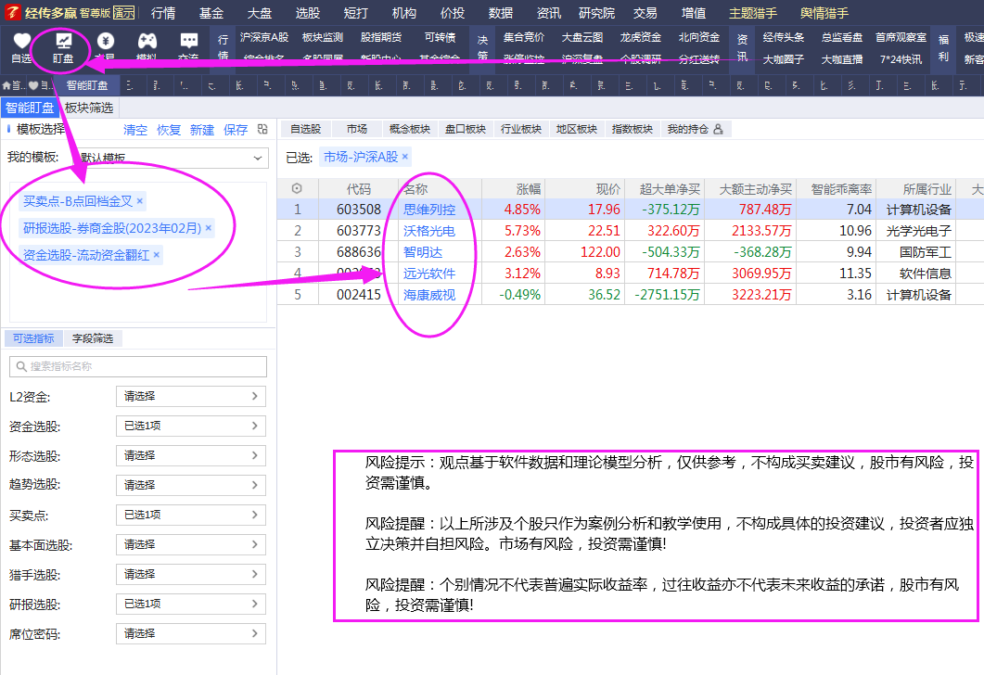The image size is (984, 675).
Task: Click in the 搜索指标名称 search field
Action: [138, 366]
